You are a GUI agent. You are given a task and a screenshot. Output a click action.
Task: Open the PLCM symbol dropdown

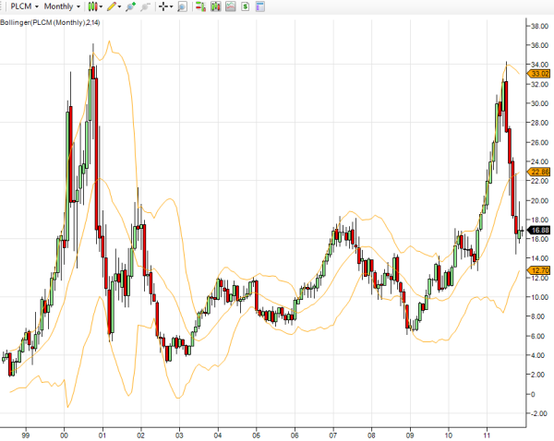[24, 6]
